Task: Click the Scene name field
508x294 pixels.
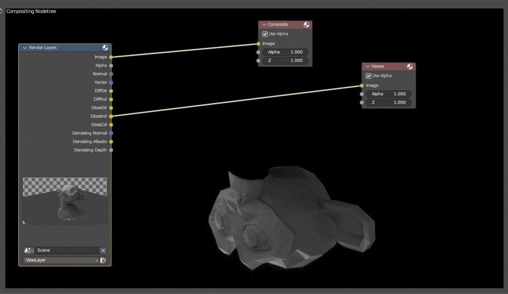Action: pos(67,250)
